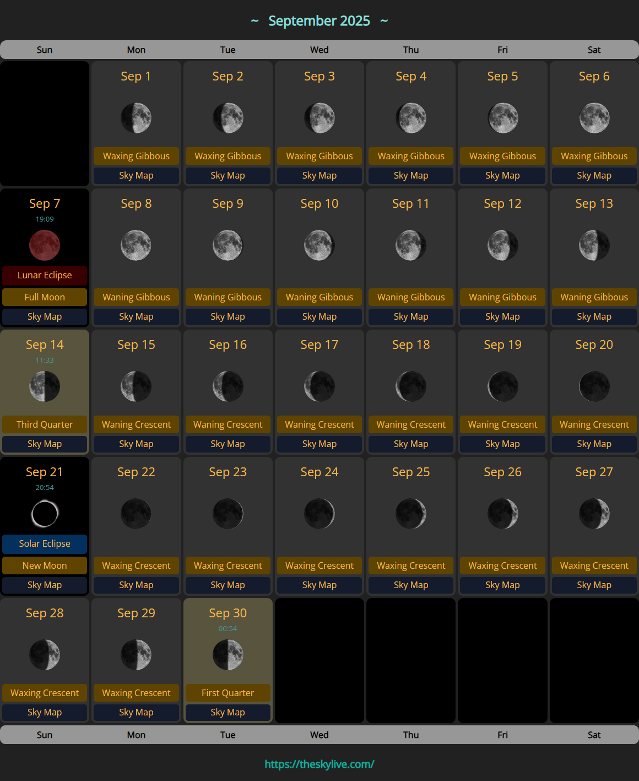Click the September 2025 title
The height and width of the screenshot is (781, 639).
click(319, 20)
